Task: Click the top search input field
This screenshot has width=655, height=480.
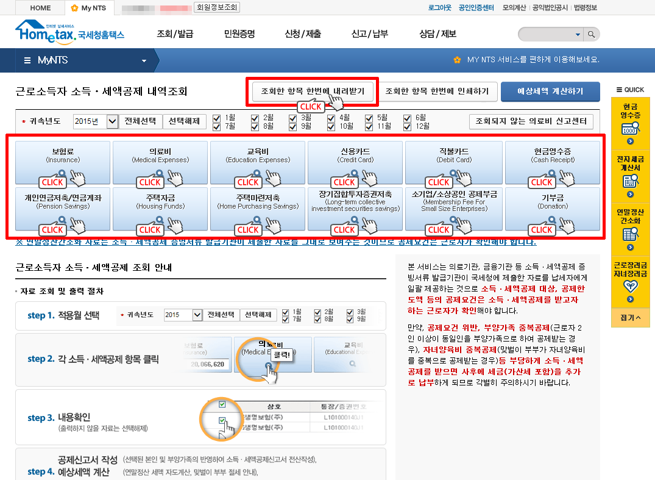Action: pyautogui.click(x=545, y=34)
